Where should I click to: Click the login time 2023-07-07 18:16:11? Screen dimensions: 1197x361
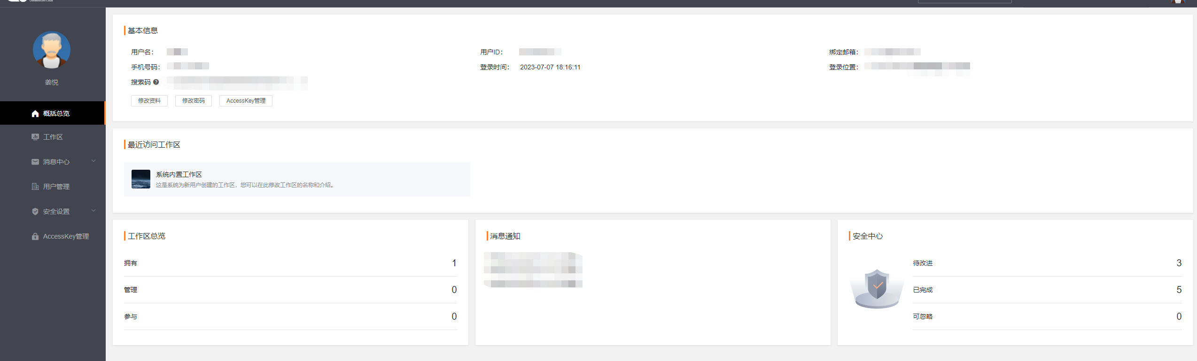coord(550,67)
